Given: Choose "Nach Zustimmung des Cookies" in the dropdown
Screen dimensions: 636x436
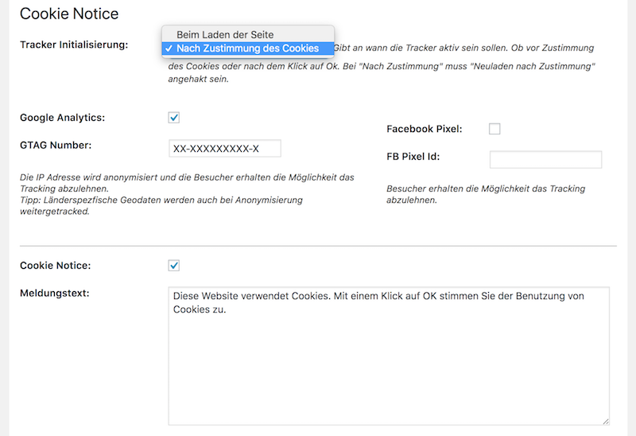Looking at the screenshot, I should click(x=247, y=49).
